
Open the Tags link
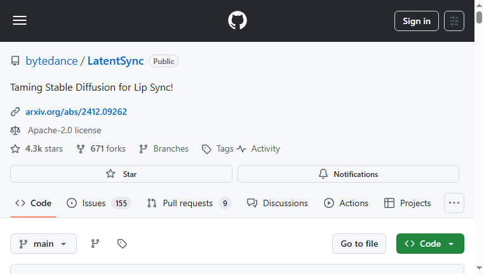pos(225,149)
